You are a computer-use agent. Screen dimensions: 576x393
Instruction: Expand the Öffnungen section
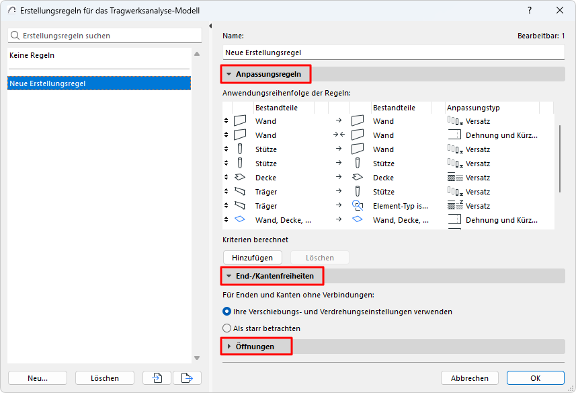coord(229,347)
